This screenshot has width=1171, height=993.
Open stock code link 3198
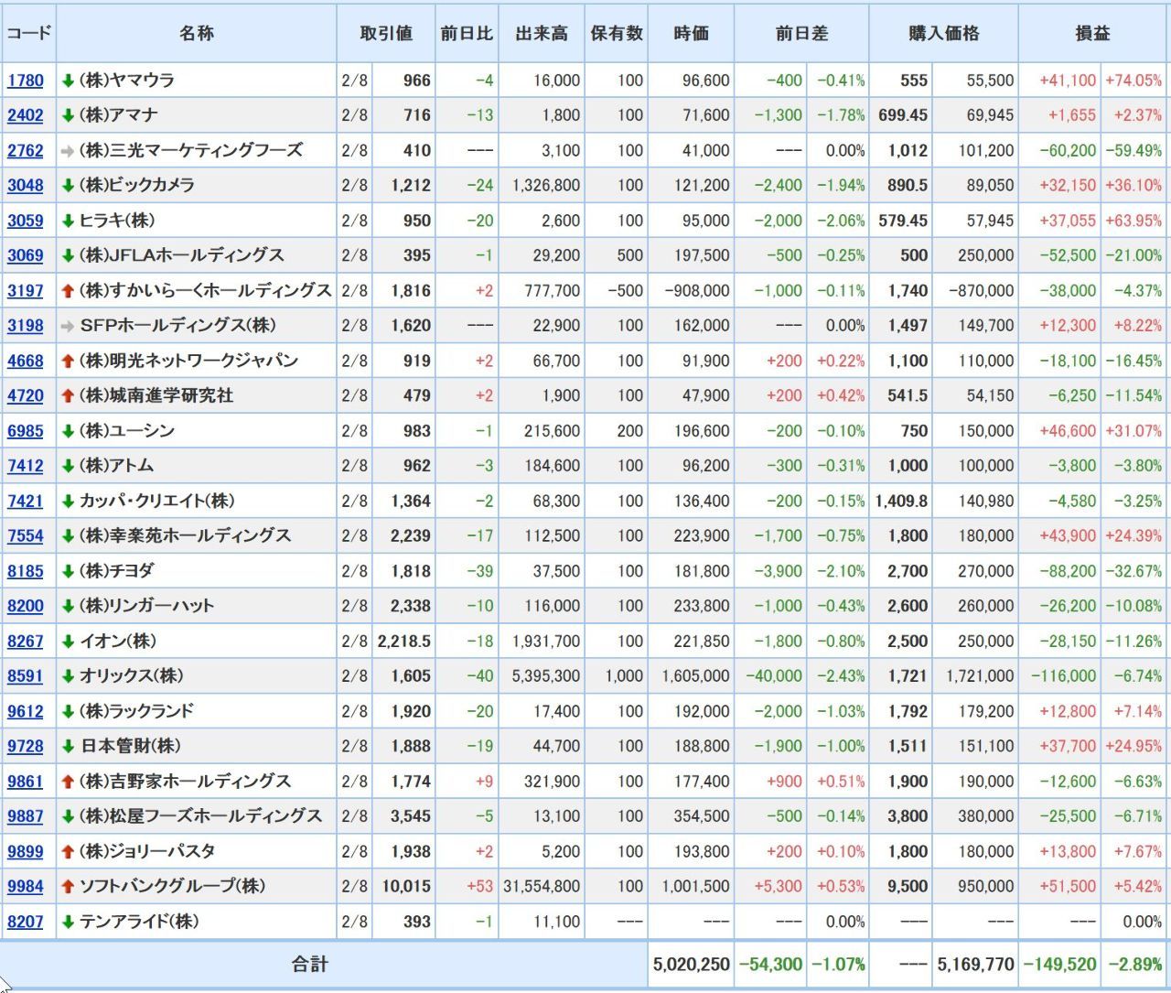pyautogui.click(x=26, y=326)
